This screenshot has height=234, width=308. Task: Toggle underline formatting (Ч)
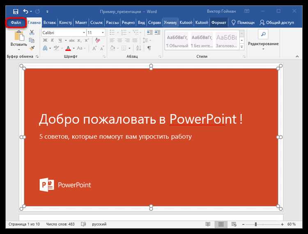click(60, 41)
